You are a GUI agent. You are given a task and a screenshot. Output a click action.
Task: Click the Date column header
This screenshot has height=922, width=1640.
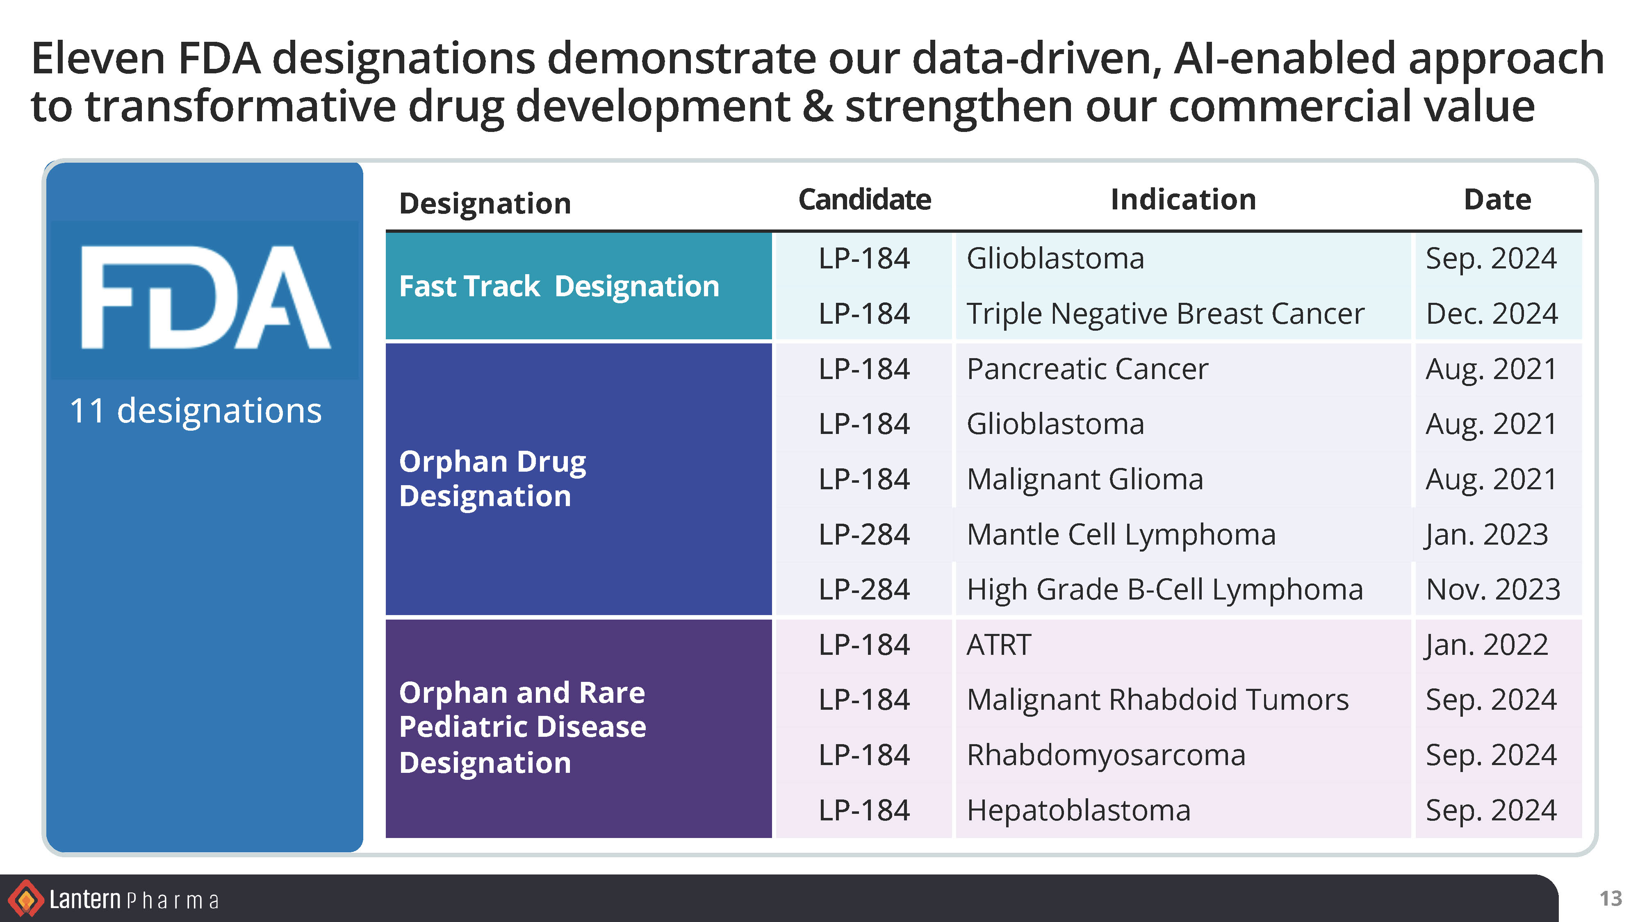coord(1497,200)
